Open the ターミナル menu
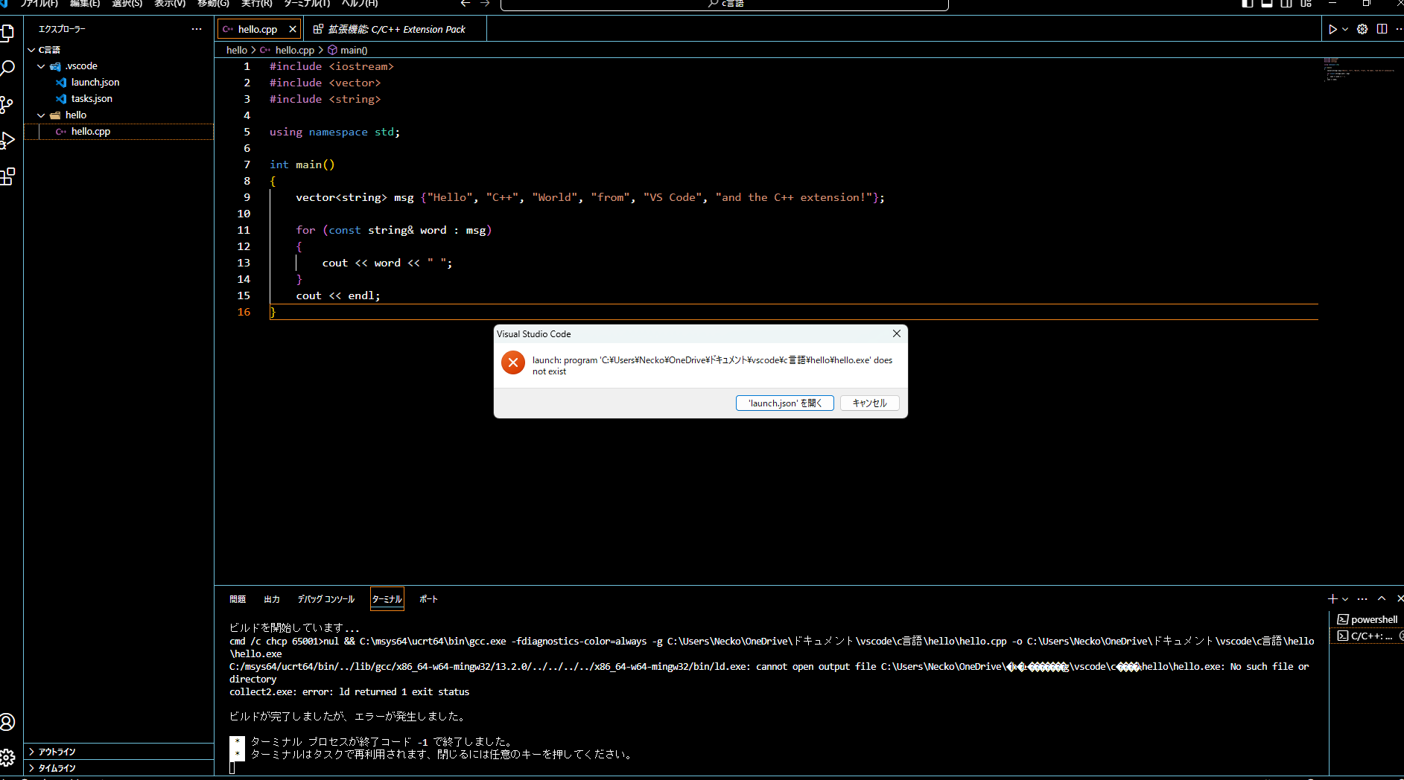 (305, 4)
